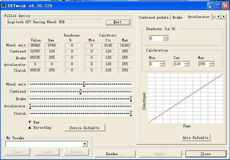Image resolution: width=230 pixels, height=160 pixels.
Task: Select the Accelerator tab
Action: tap(199, 17)
